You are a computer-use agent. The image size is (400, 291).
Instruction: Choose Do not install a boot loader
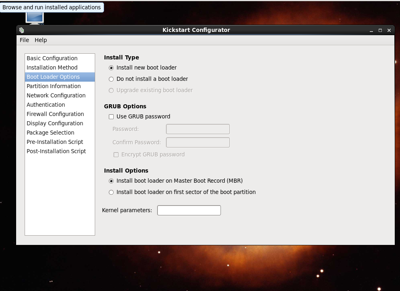click(x=111, y=79)
